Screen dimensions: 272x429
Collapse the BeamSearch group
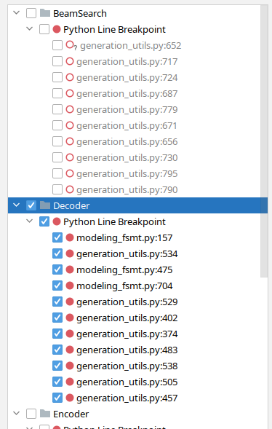(17, 12)
